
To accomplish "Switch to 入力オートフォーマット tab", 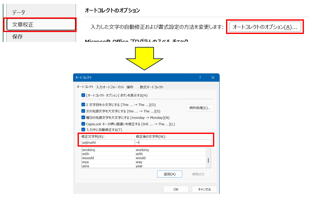I will [x=110, y=87].
